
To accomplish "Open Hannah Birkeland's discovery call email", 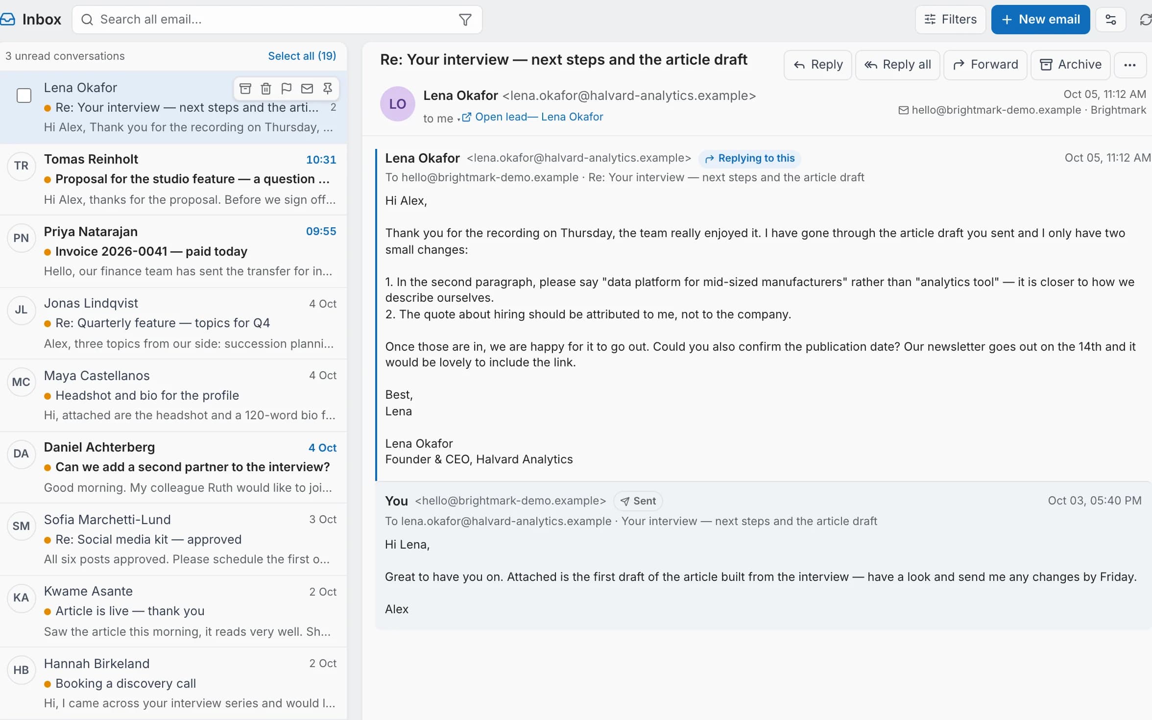I will pyautogui.click(x=173, y=683).
